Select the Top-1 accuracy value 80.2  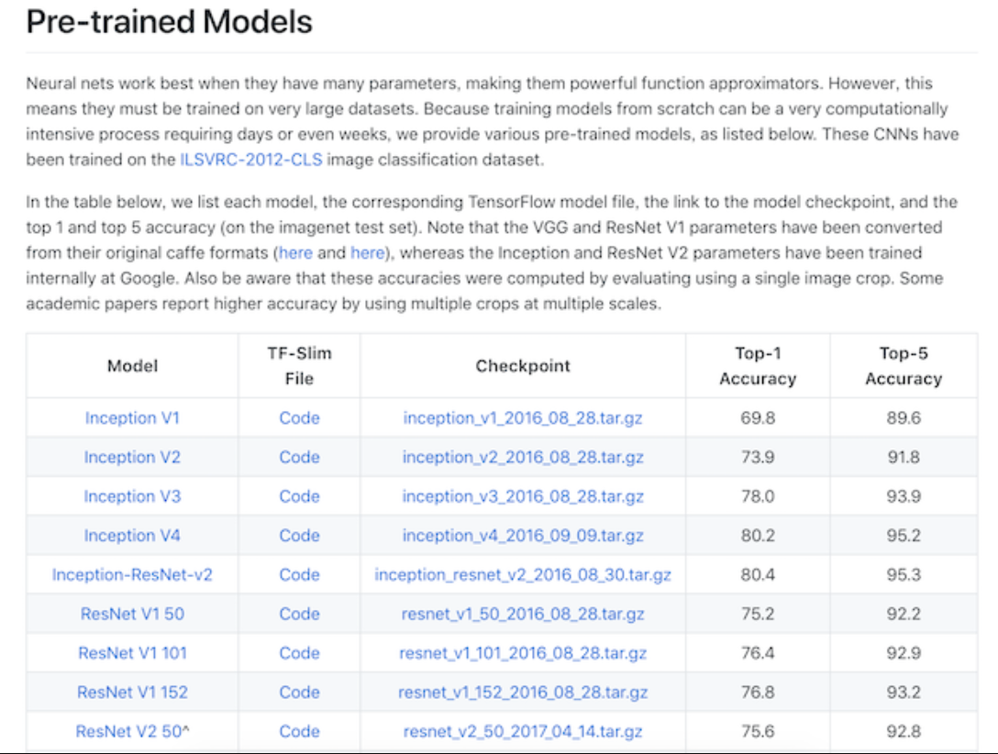tap(758, 536)
